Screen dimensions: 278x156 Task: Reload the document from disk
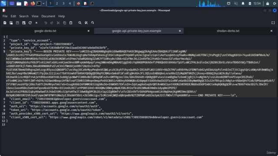(30, 23)
